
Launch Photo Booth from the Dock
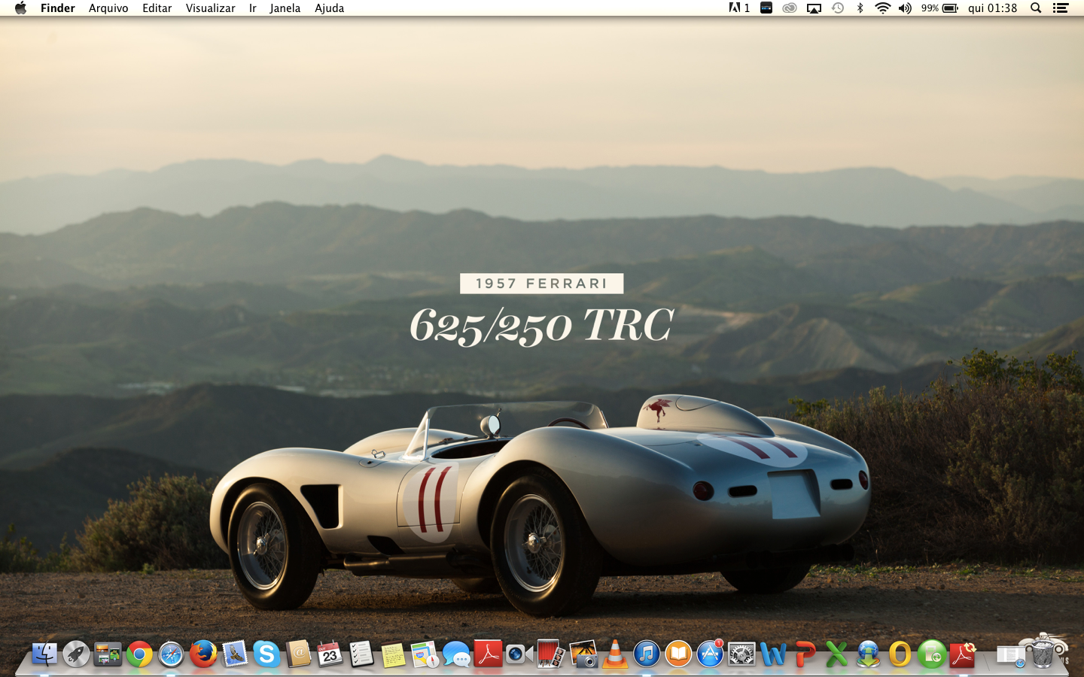tap(551, 654)
